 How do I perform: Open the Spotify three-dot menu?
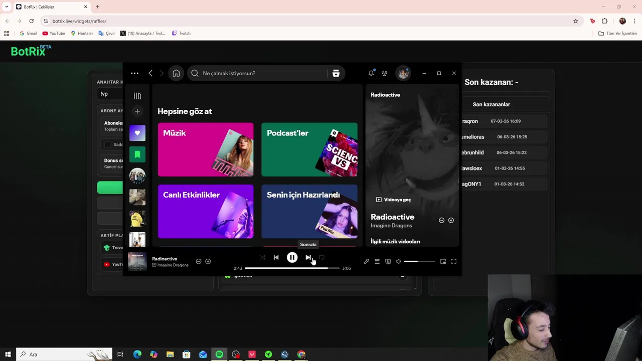pos(134,73)
